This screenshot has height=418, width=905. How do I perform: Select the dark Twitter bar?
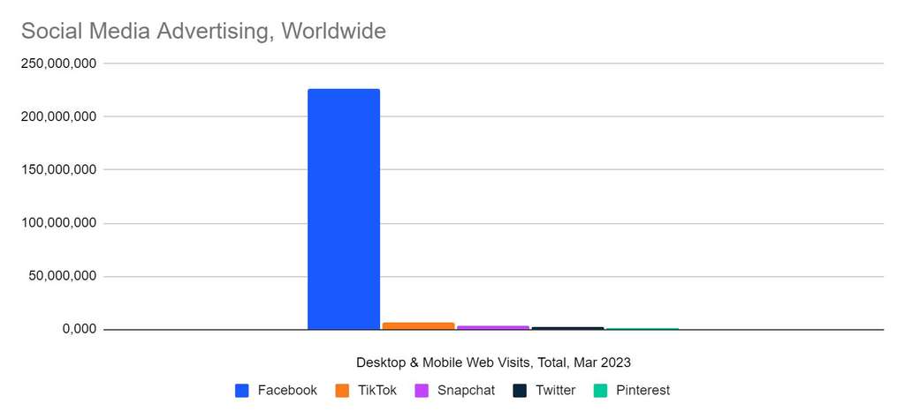(x=567, y=328)
